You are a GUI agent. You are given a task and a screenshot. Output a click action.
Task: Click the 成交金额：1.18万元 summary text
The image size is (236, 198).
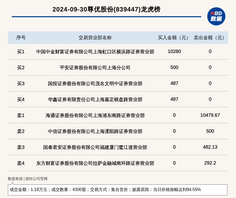click(x=28, y=190)
